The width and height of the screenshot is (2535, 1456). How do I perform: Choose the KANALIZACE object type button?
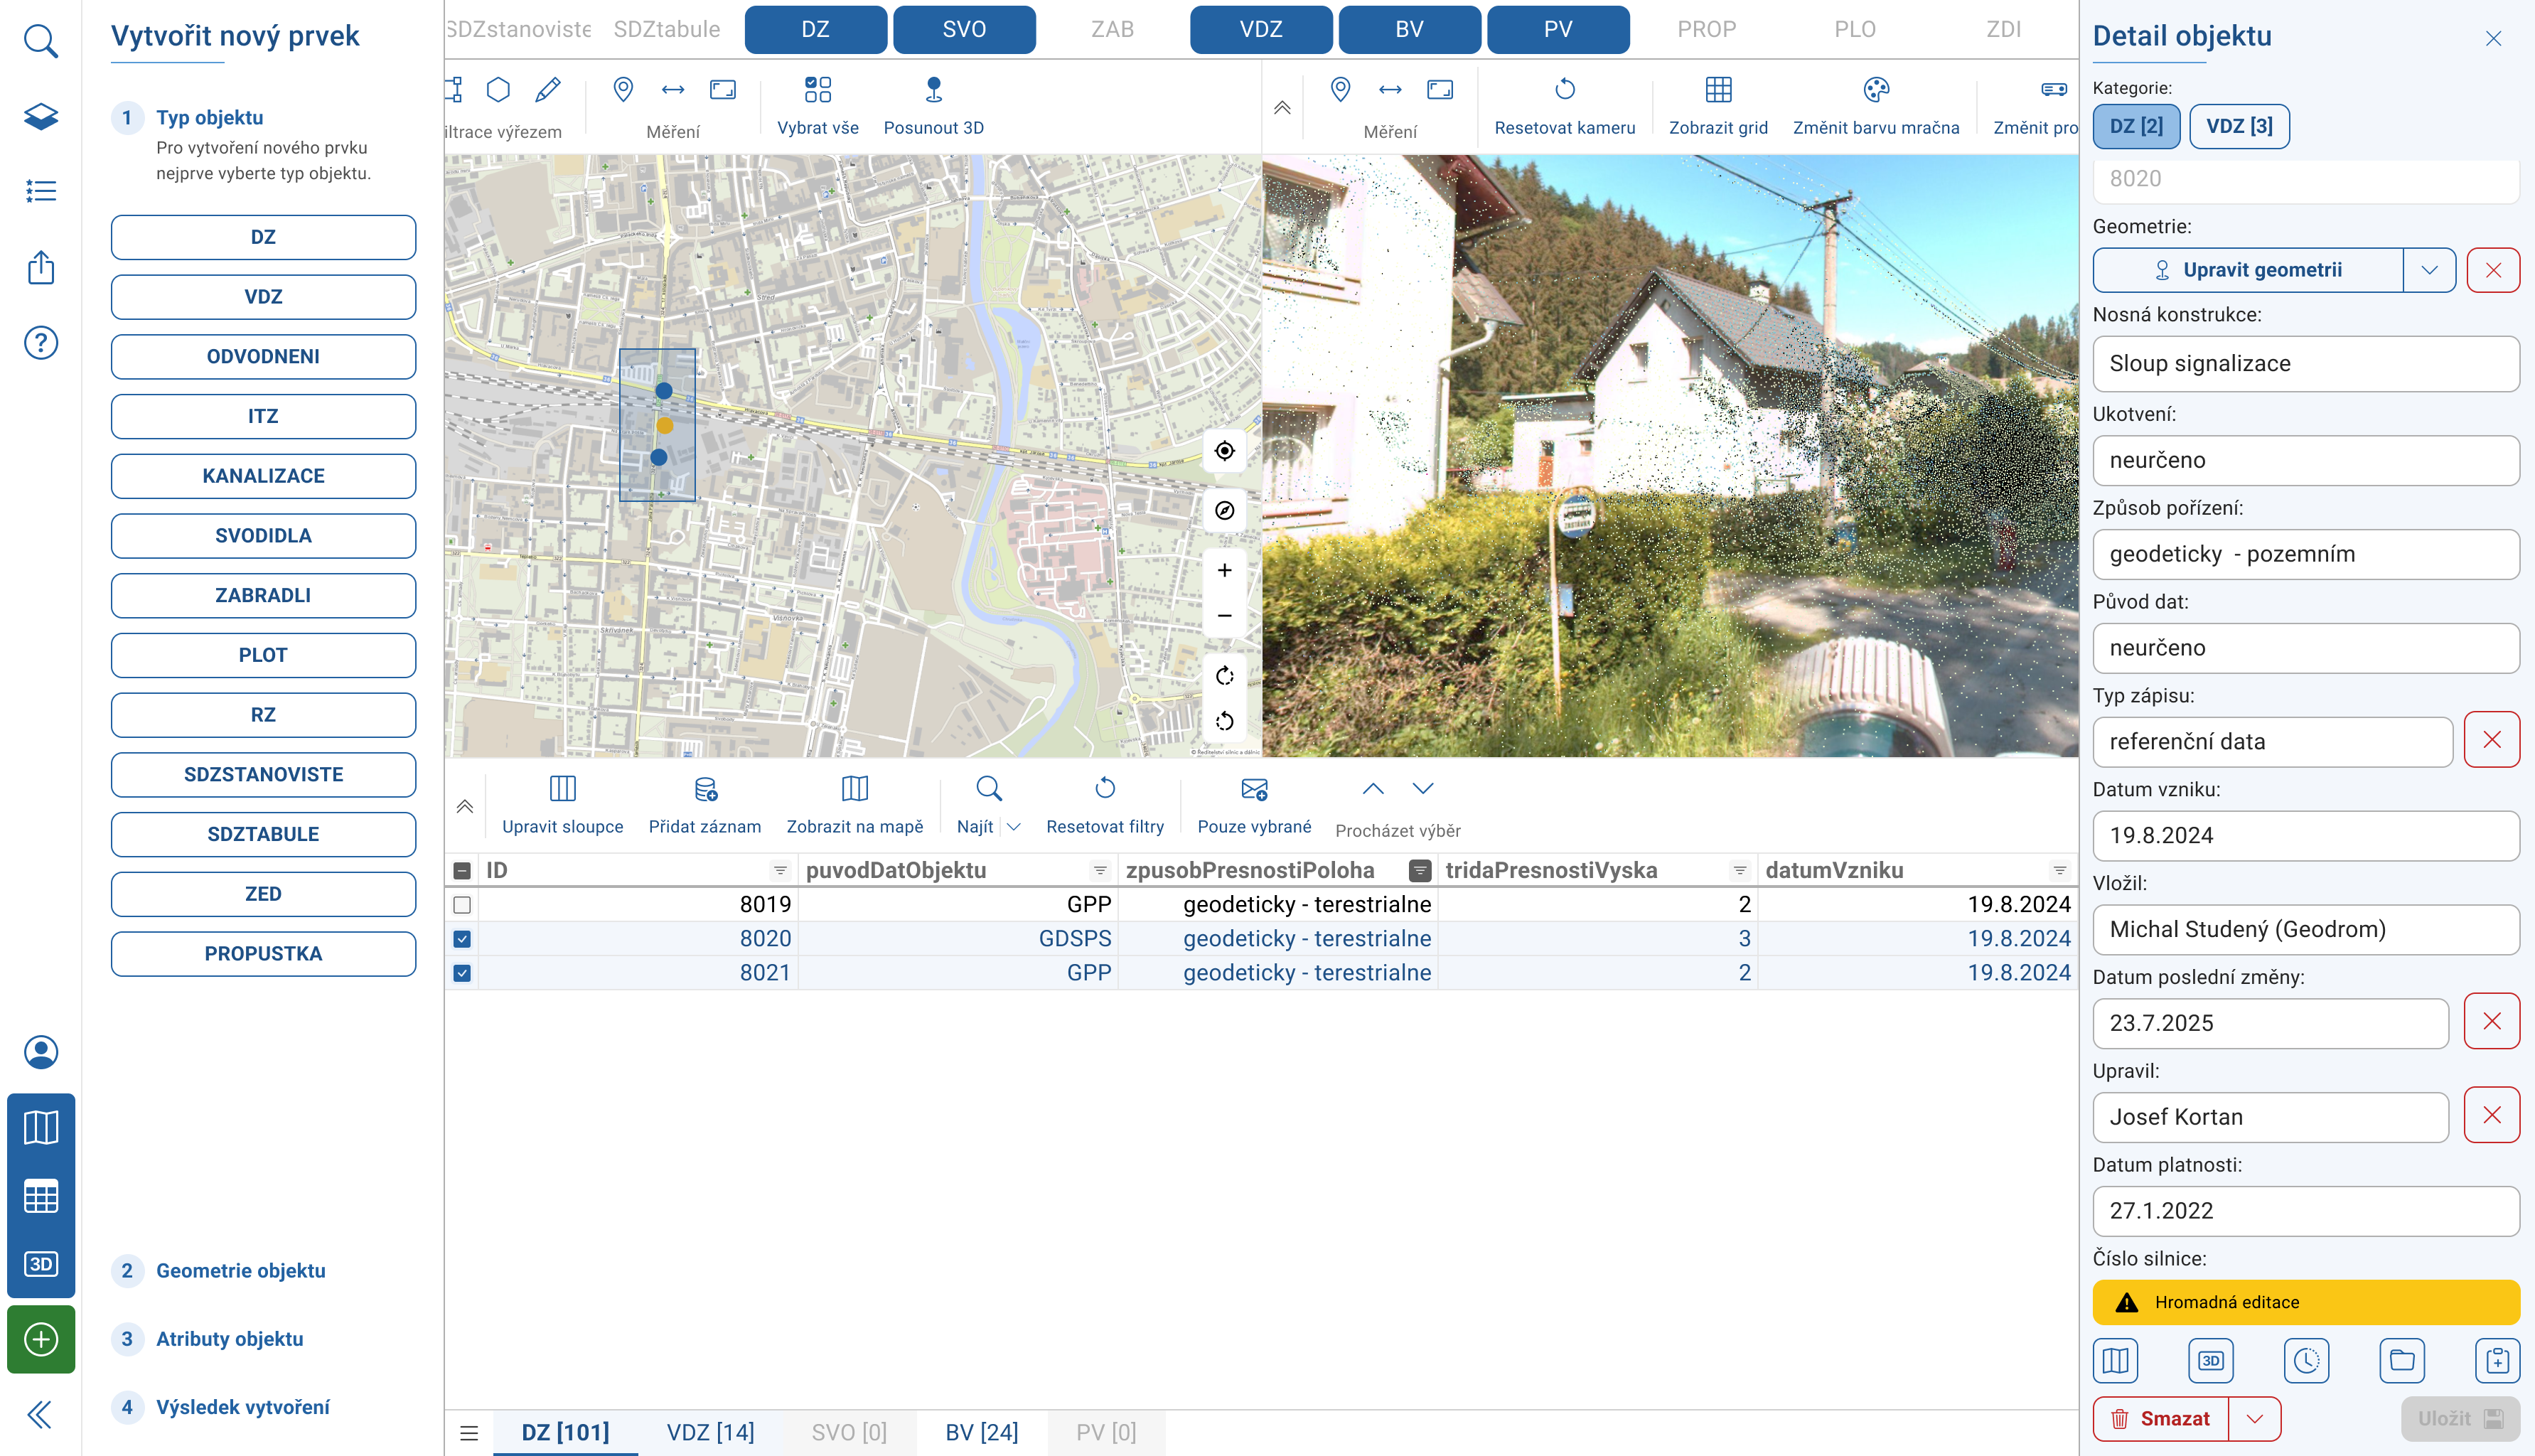click(x=263, y=476)
